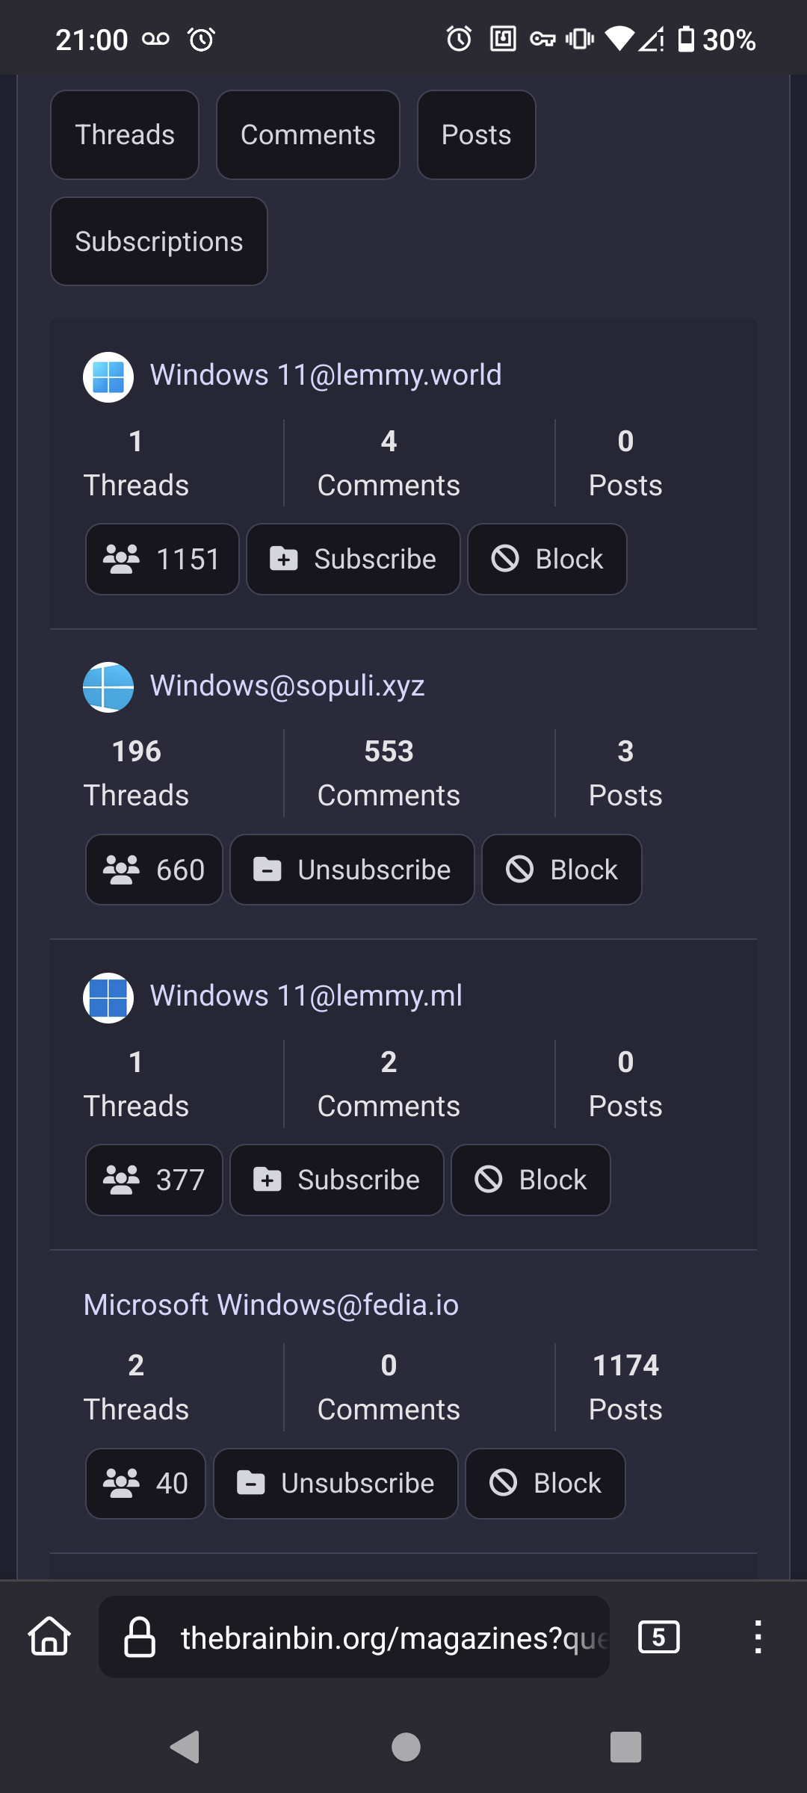Subscribe to Windows 11@lemmy.ml
807x1793 pixels.
click(x=336, y=1180)
